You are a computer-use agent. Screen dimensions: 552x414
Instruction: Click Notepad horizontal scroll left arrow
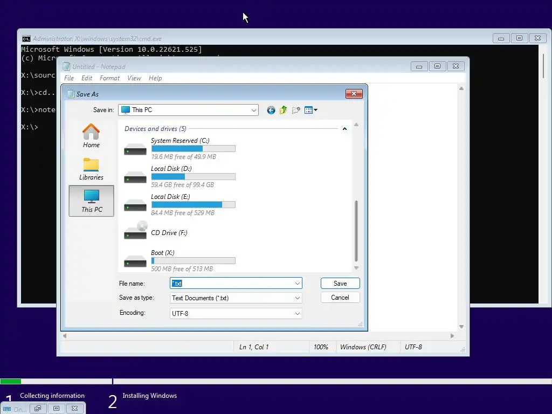click(65, 336)
